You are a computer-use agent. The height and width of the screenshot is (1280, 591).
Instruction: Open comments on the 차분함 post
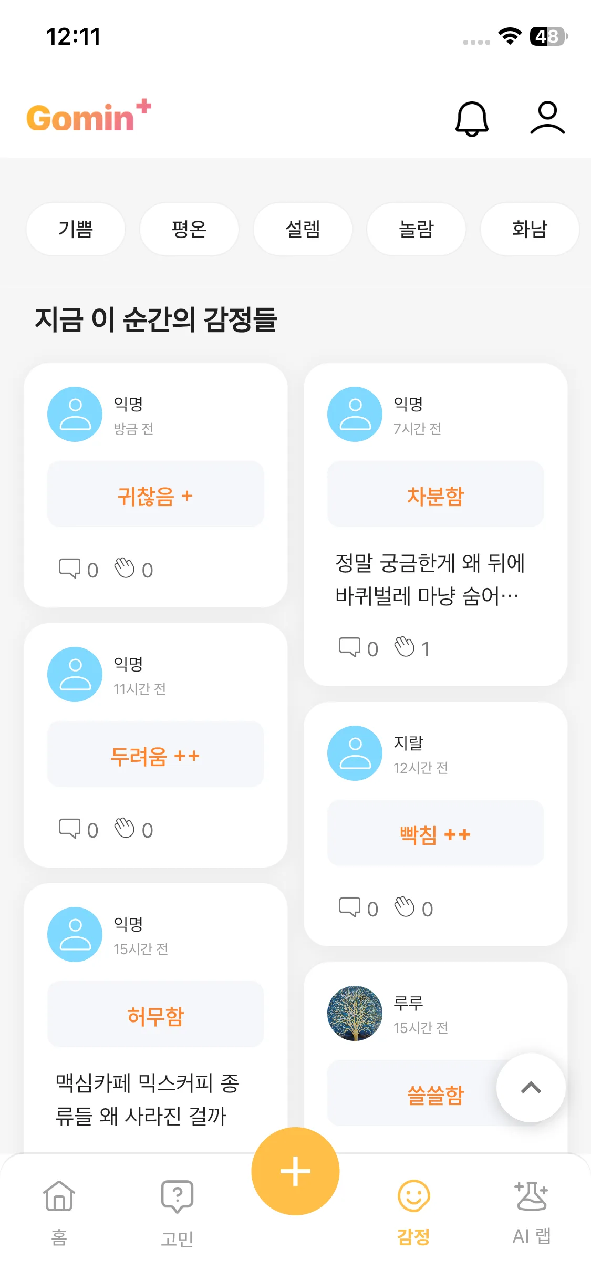(x=349, y=647)
